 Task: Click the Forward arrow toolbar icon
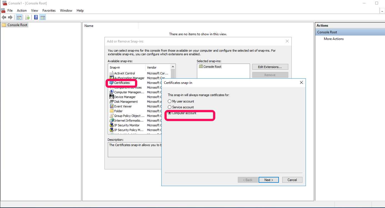coord(10,17)
